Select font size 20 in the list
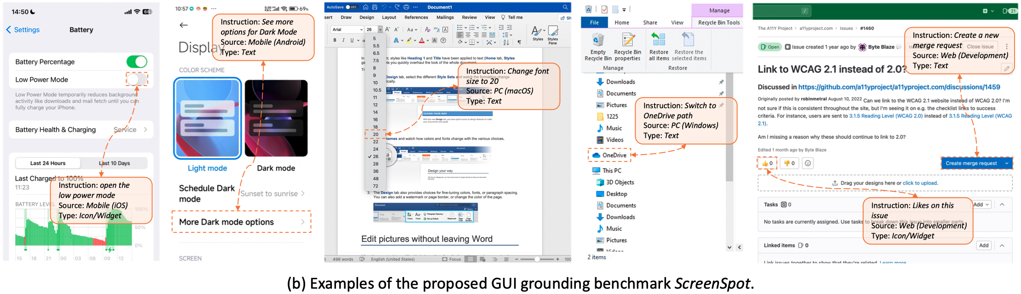Viewport: 1021px width, 294px height. point(376,134)
